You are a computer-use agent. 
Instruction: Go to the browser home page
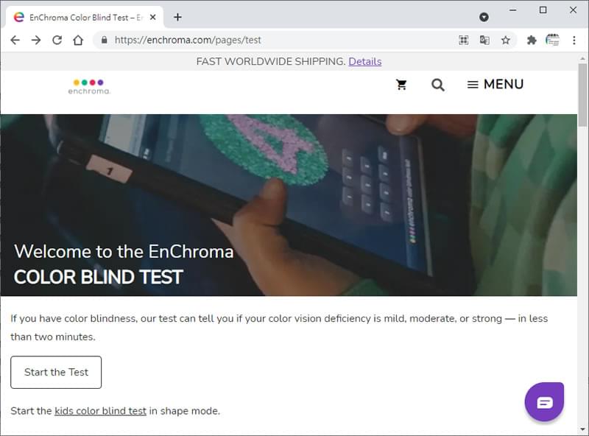[x=78, y=40]
